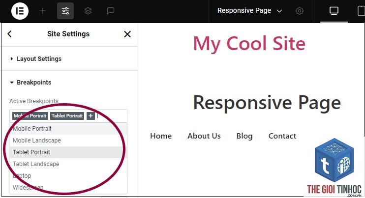Open the Structure layers icon
The width and height of the screenshot is (365, 198).
88,11
